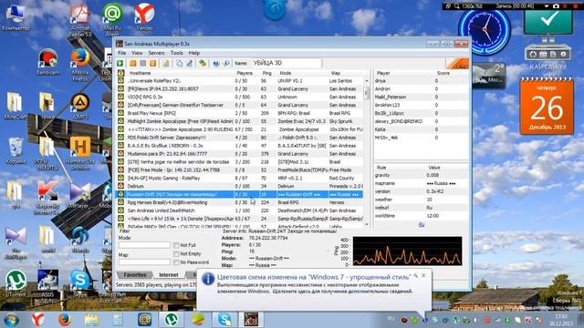The height and width of the screenshot is (328, 584).
Task: Click the Mode filter input field
Action: (144, 245)
